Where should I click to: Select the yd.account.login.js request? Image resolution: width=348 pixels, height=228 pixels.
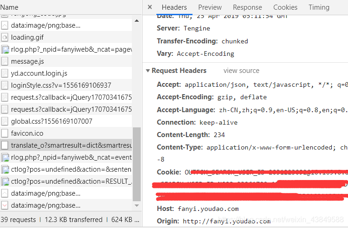coord(66,73)
